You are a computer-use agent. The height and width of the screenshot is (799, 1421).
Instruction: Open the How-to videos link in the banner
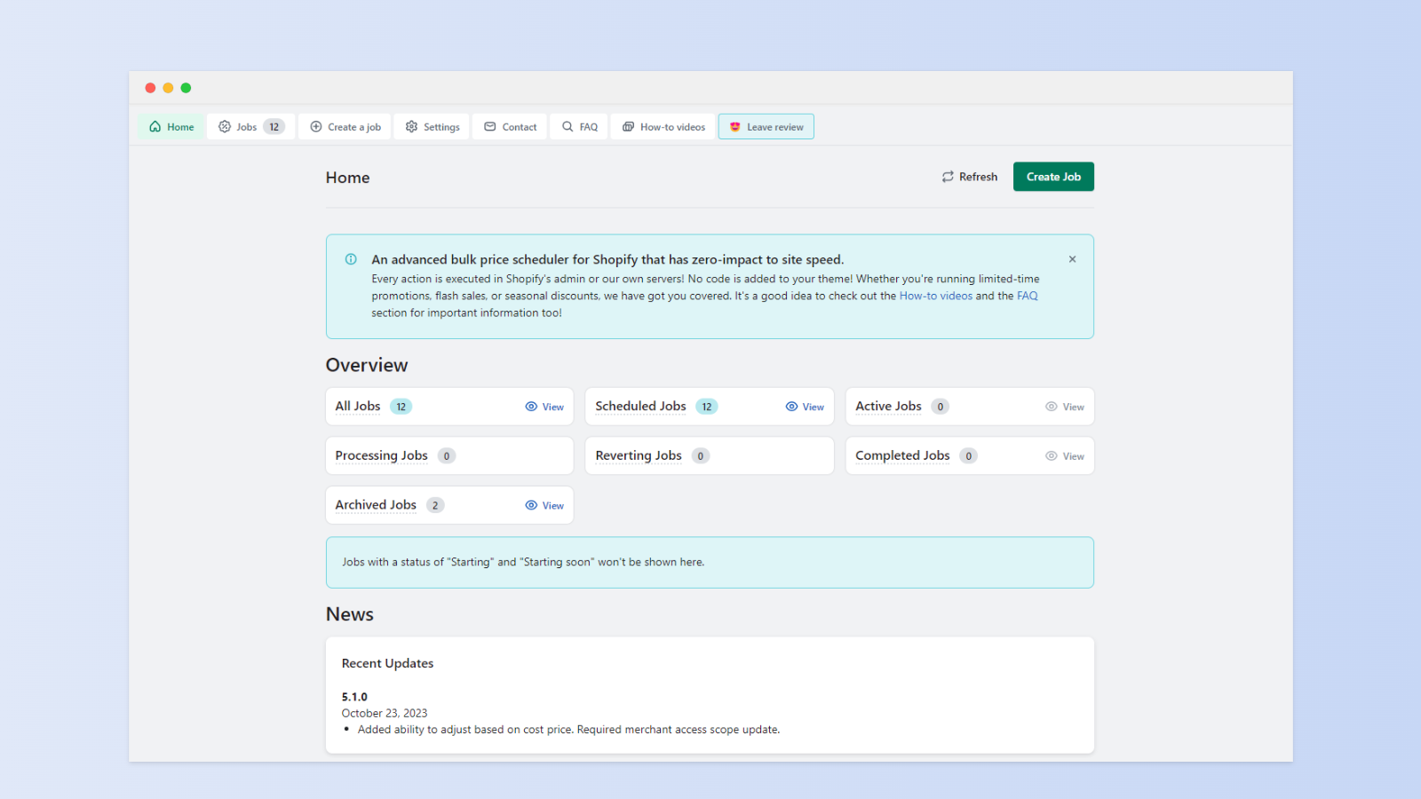tap(935, 295)
